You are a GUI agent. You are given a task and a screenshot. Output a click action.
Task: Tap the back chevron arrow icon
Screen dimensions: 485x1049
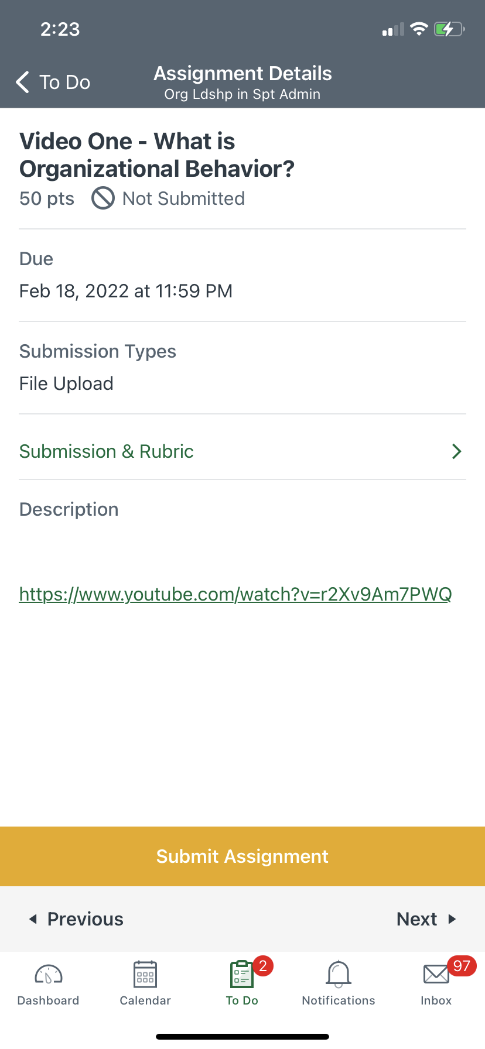(23, 83)
